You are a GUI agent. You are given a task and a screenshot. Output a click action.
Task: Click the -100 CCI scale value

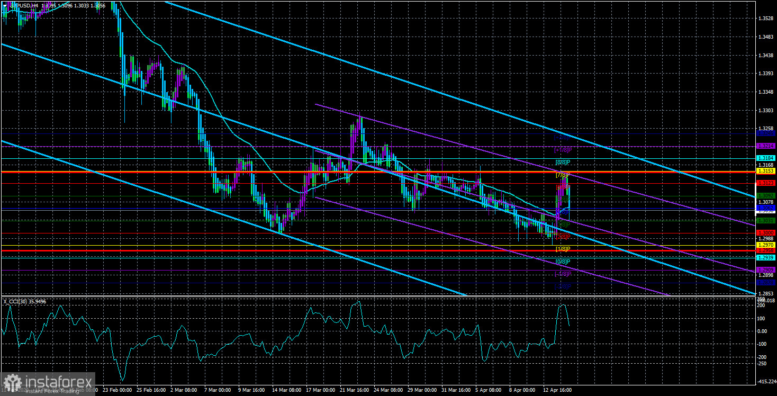point(763,344)
